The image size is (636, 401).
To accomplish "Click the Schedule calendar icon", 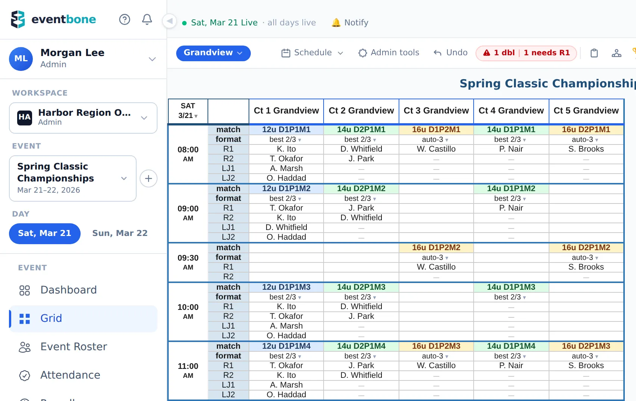I will pyautogui.click(x=286, y=53).
